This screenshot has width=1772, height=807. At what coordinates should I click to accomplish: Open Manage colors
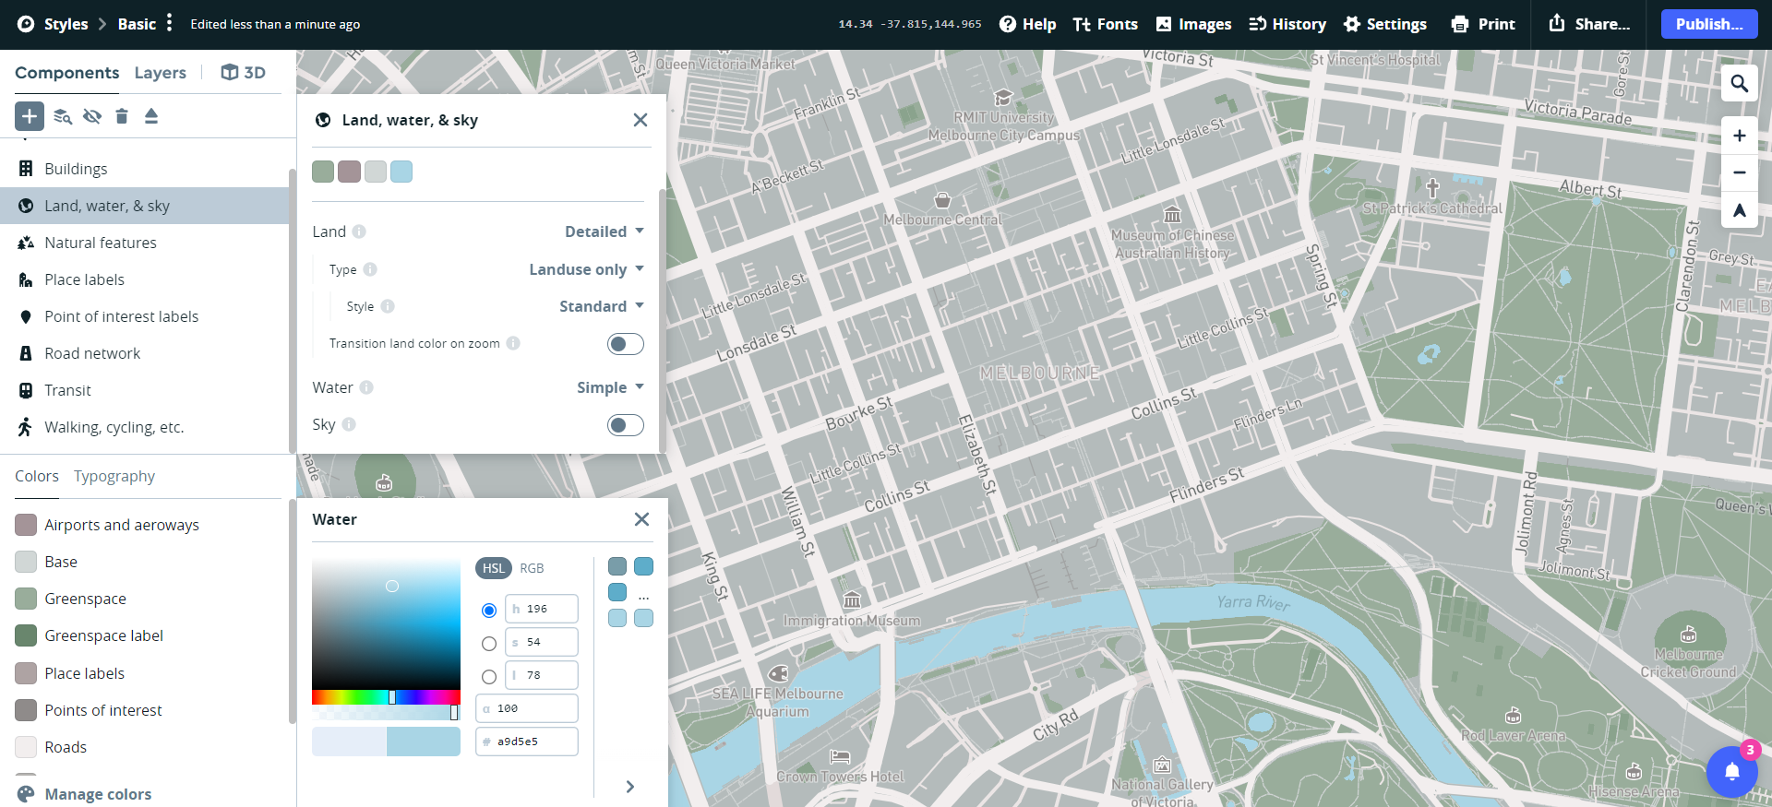(x=98, y=794)
